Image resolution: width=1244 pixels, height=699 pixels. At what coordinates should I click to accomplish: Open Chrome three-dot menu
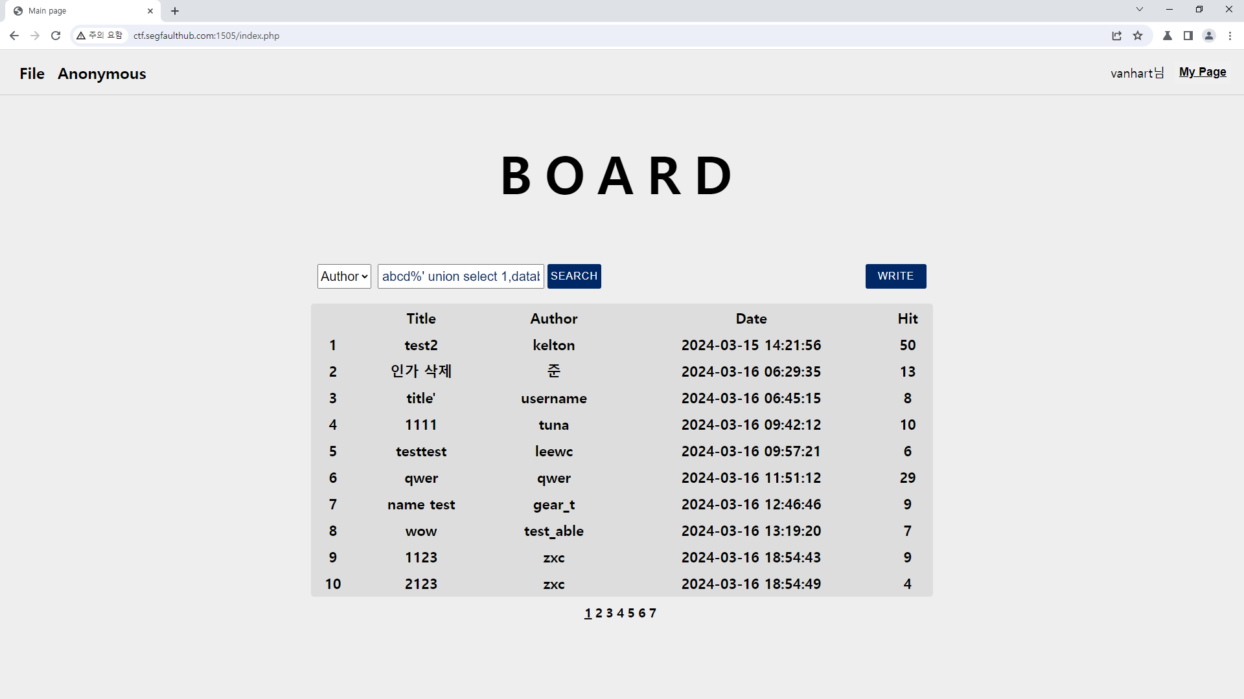click(x=1230, y=36)
